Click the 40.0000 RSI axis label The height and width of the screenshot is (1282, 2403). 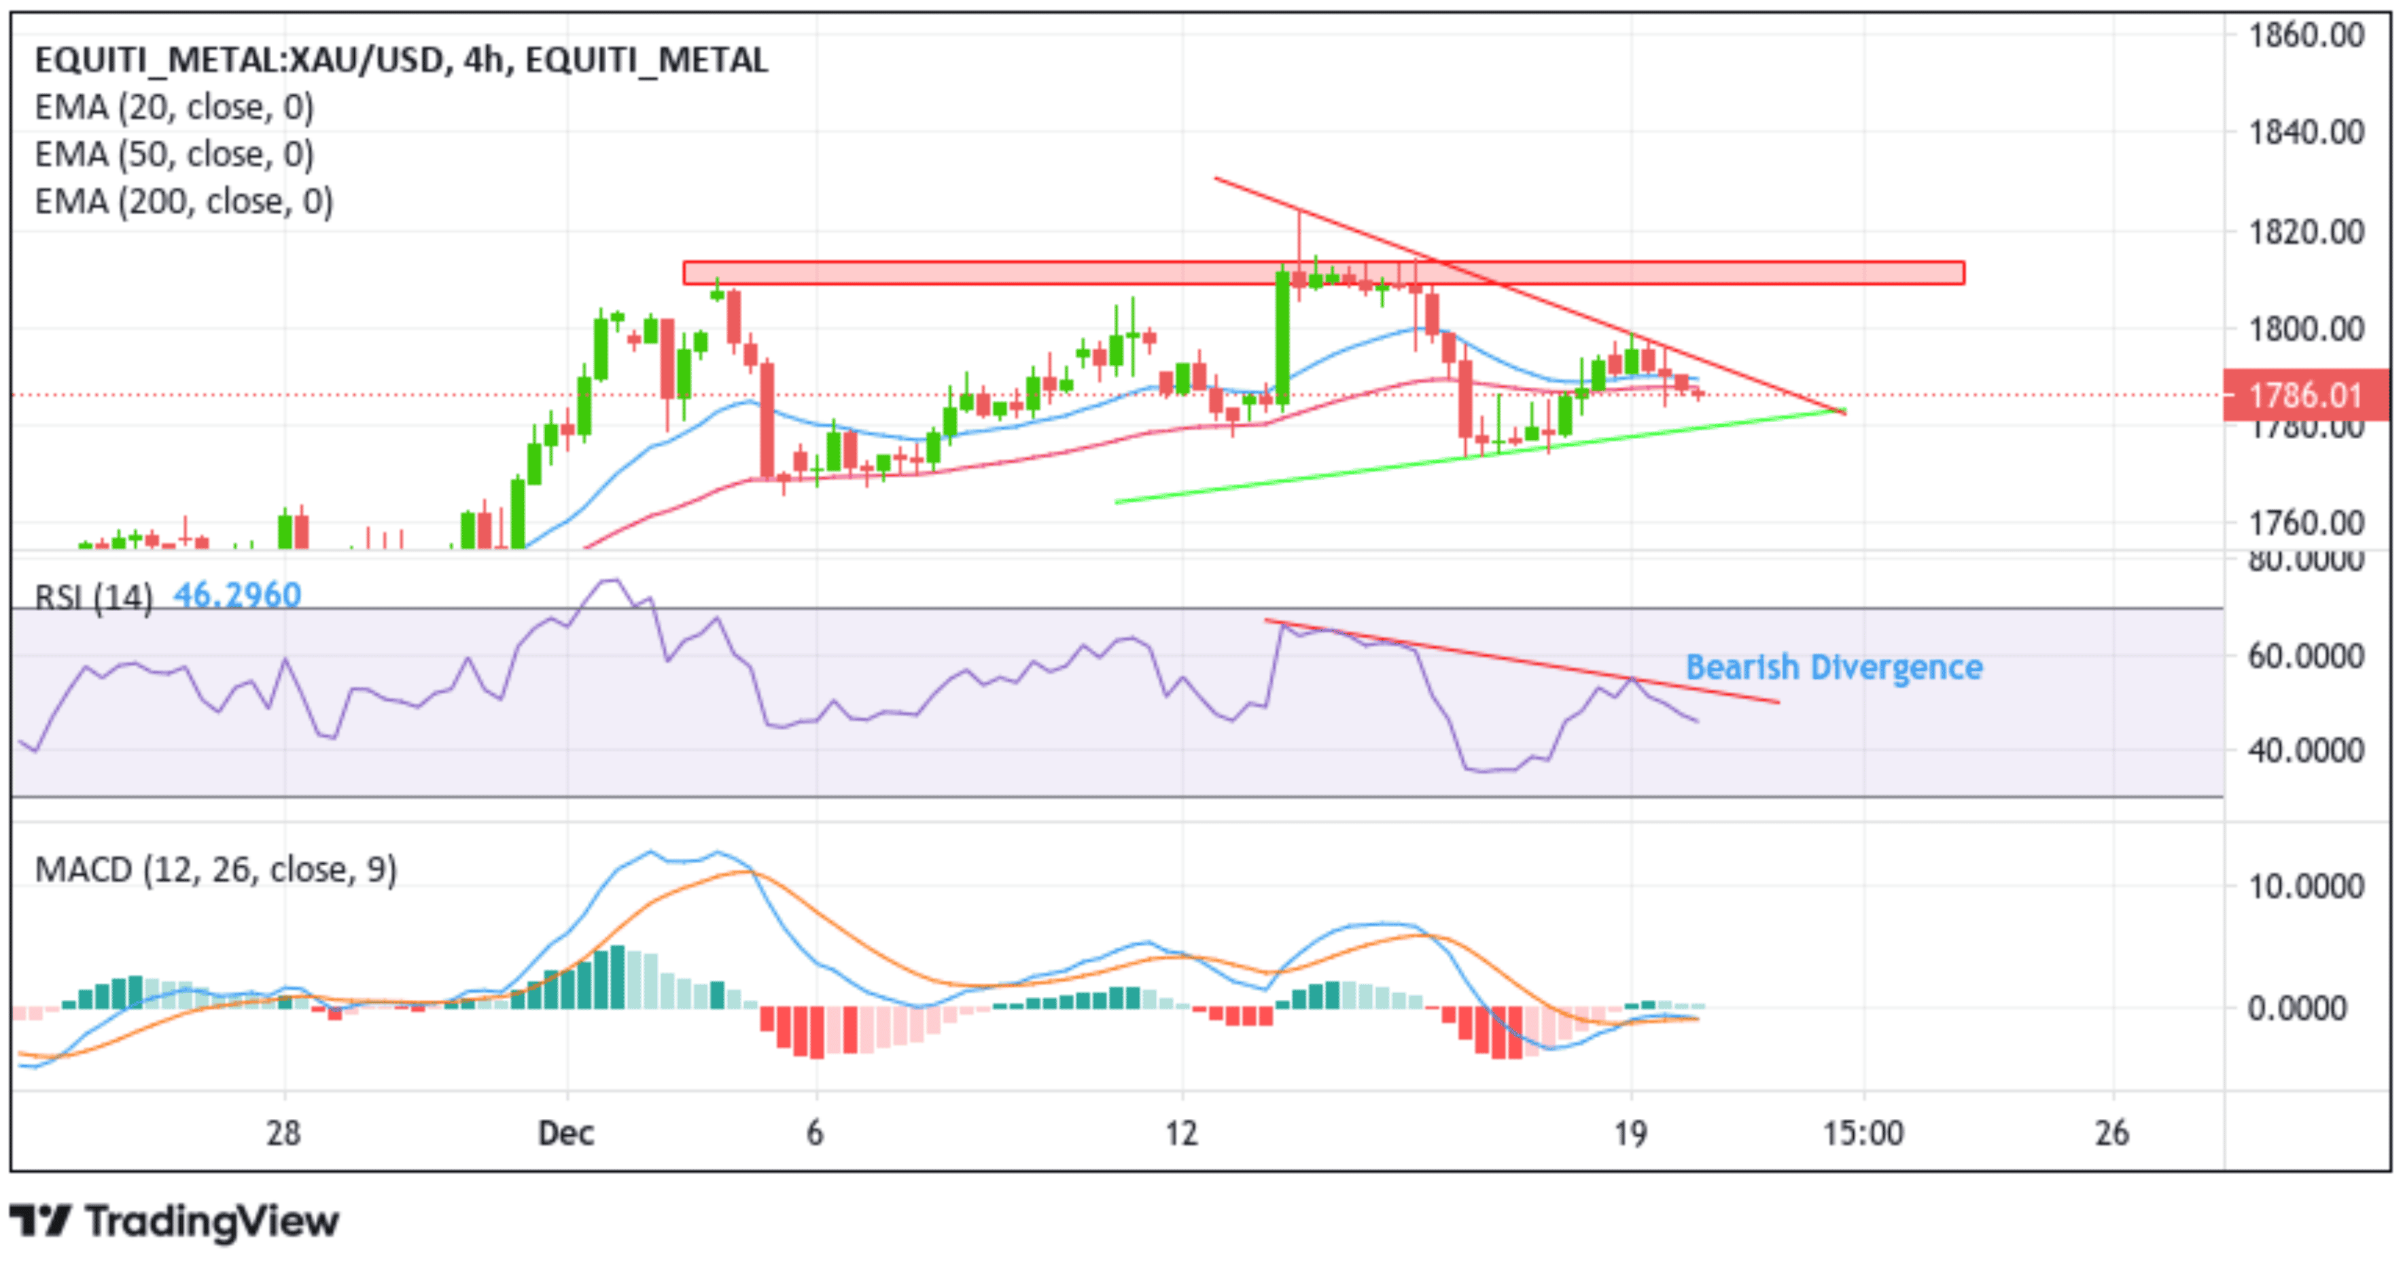(2306, 750)
